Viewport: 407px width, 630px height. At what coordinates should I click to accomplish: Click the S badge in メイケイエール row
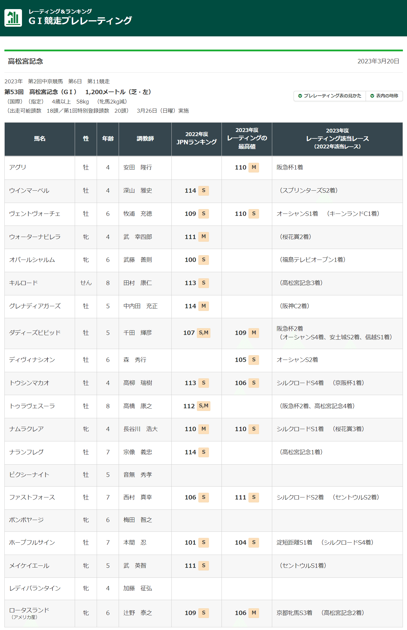[204, 565]
